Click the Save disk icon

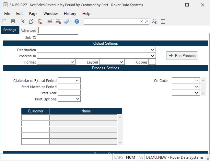tap(13, 21)
